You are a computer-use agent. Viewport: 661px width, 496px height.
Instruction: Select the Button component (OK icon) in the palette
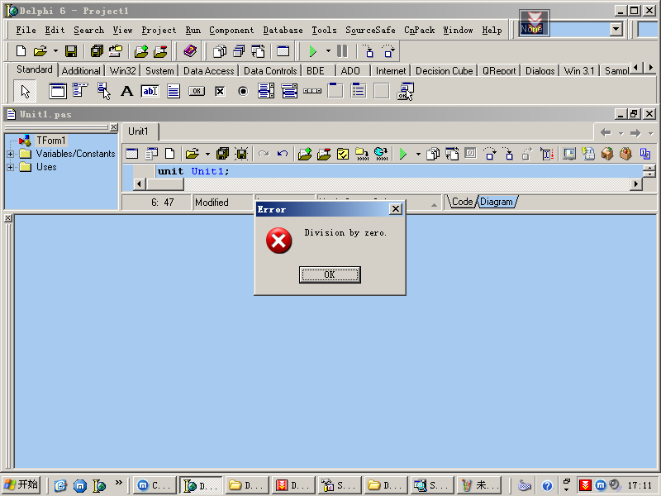pos(196,91)
